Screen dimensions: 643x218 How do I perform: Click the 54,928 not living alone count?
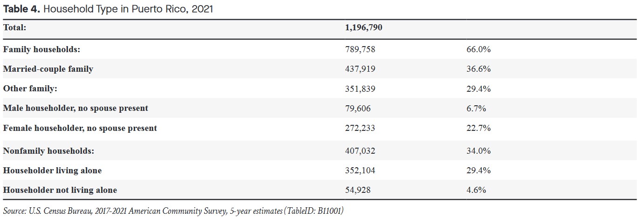pos(358,190)
